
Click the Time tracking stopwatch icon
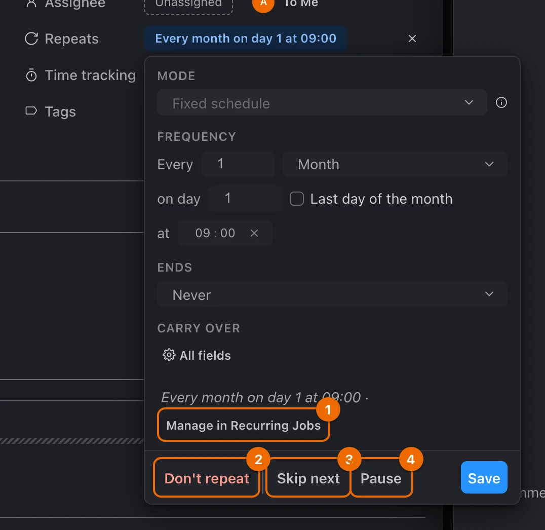click(31, 75)
